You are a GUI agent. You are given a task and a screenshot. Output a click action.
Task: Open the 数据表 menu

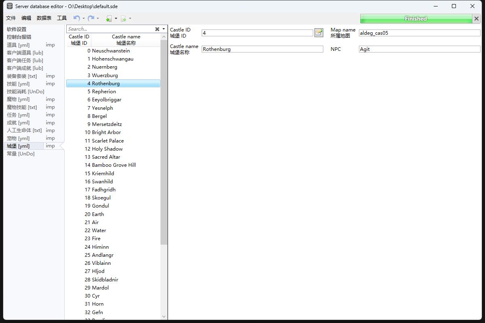coord(44,18)
